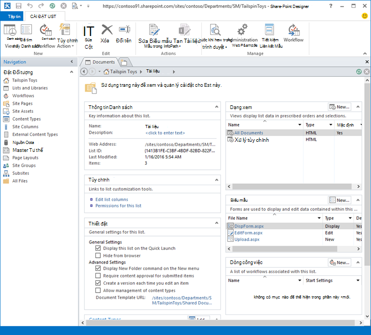Toggle Create a version each time checkbox

pyautogui.click(x=98, y=283)
